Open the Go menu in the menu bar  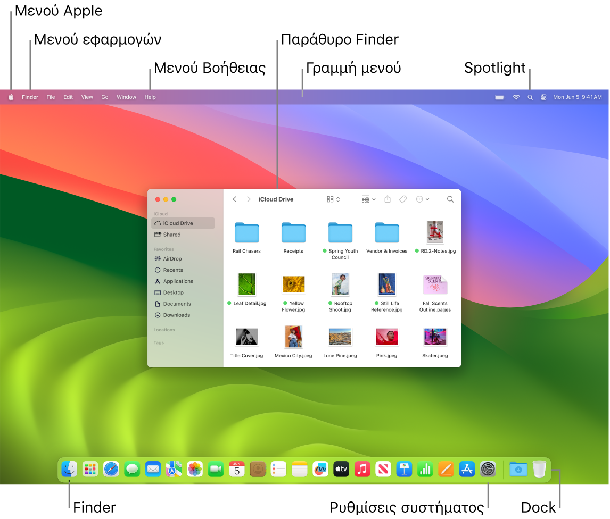click(x=104, y=97)
